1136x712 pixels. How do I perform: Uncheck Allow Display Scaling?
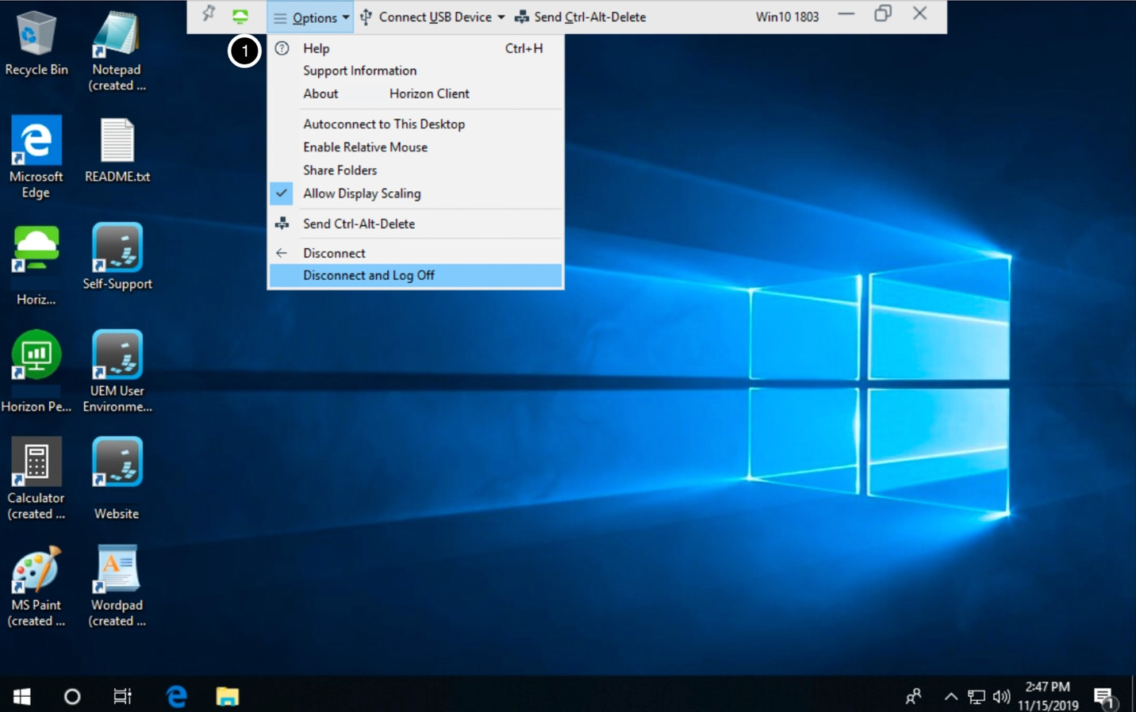click(x=362, y=193)
